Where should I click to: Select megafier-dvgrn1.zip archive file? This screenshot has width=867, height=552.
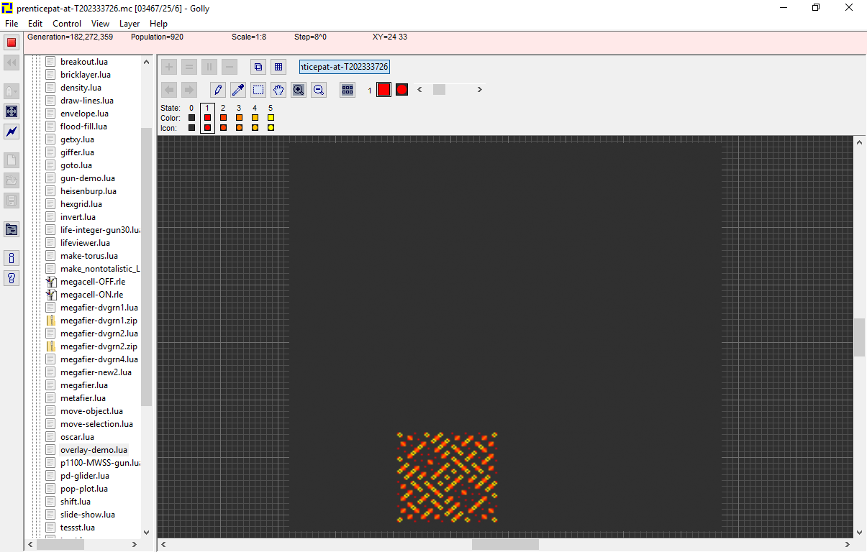99,321
